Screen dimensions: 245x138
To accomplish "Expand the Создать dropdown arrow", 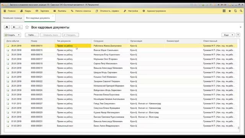I will coord(19,35).
